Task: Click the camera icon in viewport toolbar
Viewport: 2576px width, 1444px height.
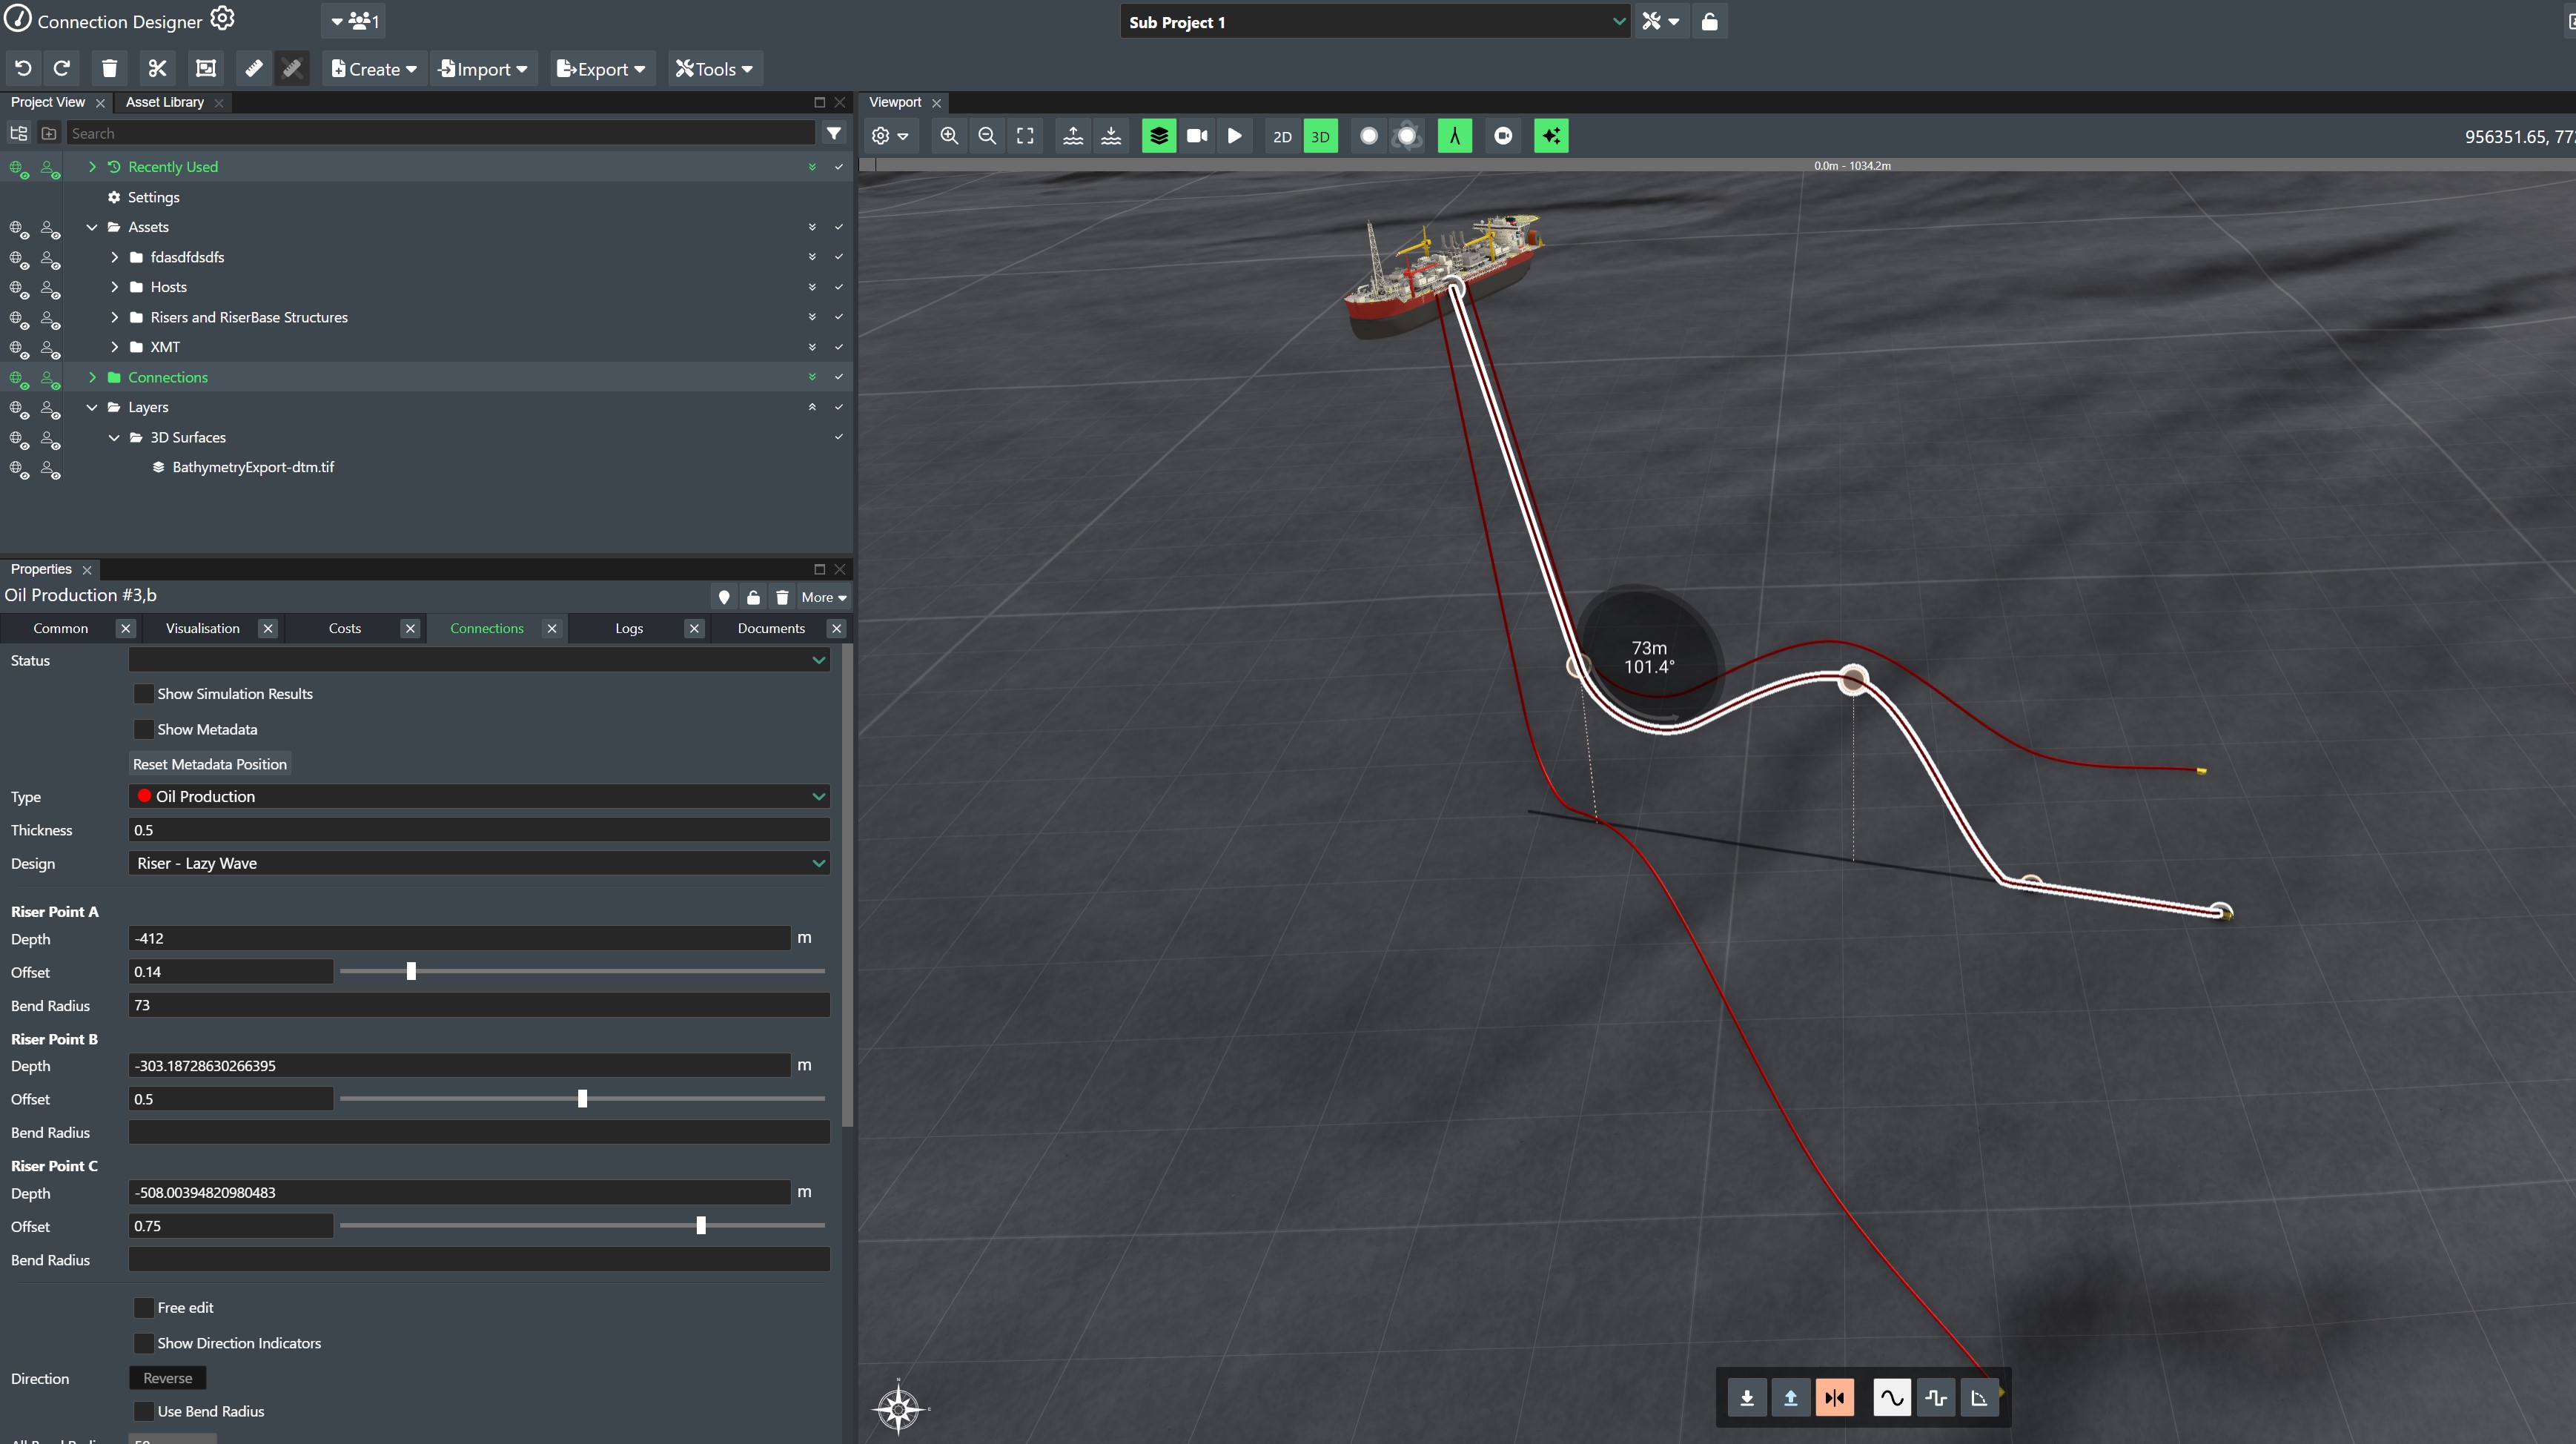Action: (1197, 136)
